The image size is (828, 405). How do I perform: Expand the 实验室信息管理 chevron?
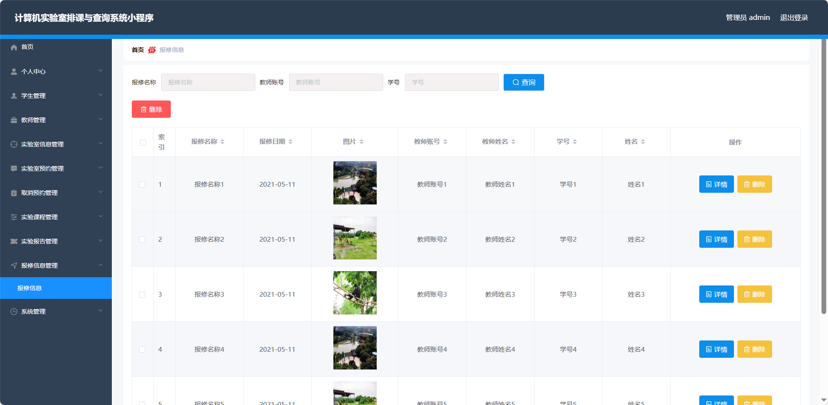coord(101,143)
